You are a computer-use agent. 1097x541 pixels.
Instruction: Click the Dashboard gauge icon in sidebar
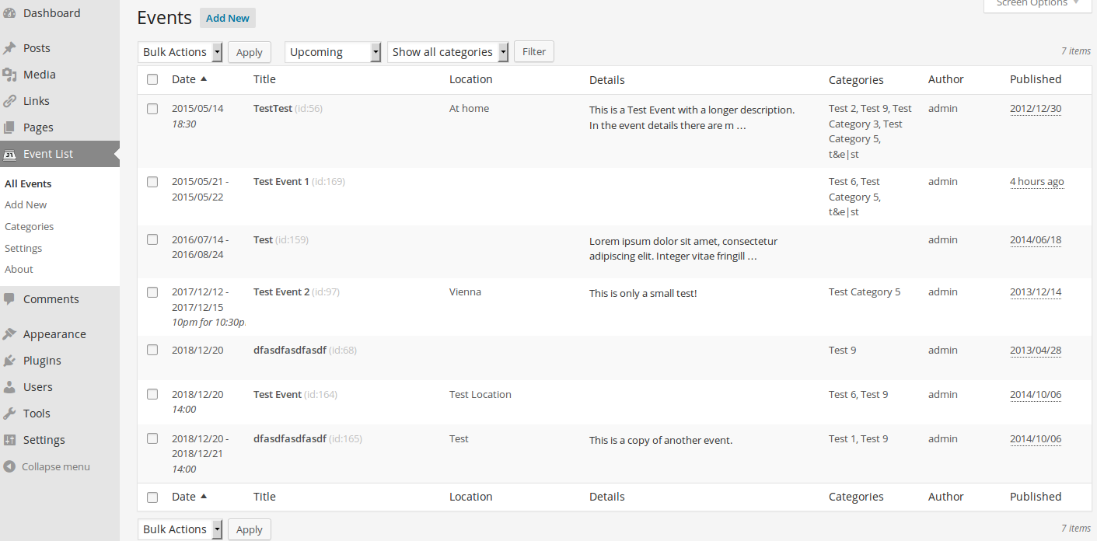[9, 13]
